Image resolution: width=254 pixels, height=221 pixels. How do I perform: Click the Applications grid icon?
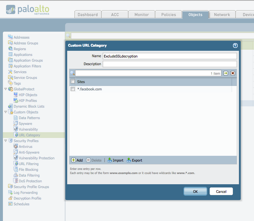10,54
